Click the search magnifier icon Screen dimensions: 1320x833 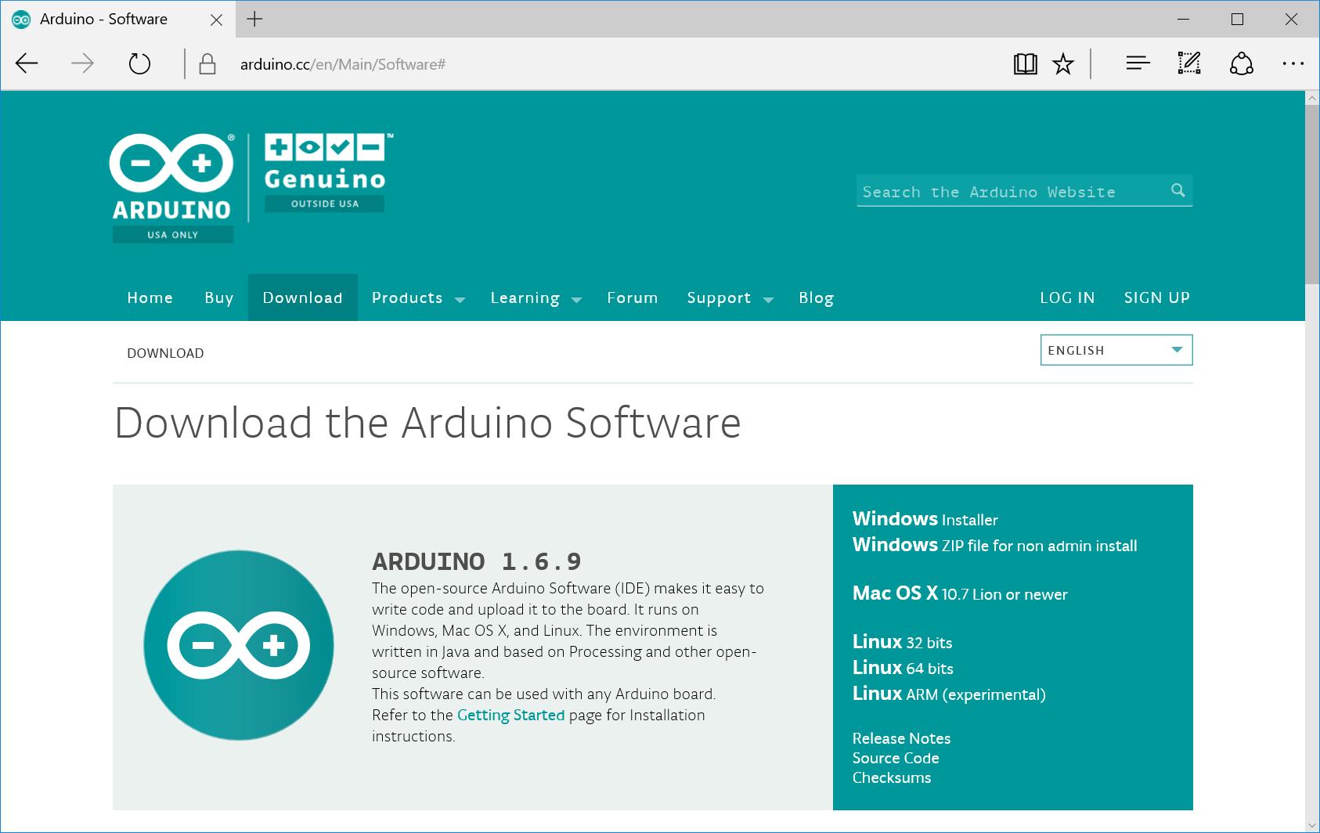click(1178, 190)
